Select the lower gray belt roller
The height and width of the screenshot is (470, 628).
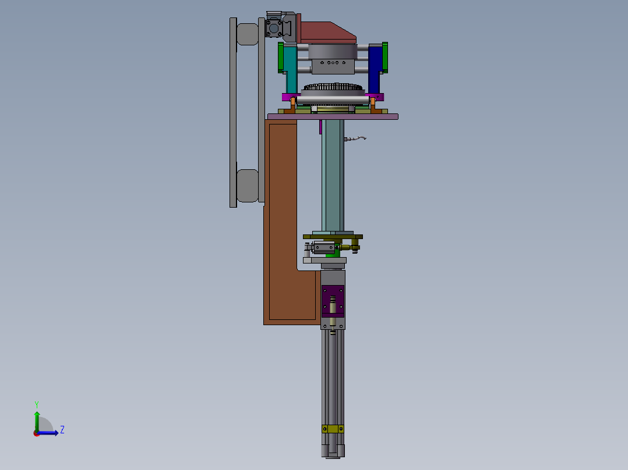[247, 186]
